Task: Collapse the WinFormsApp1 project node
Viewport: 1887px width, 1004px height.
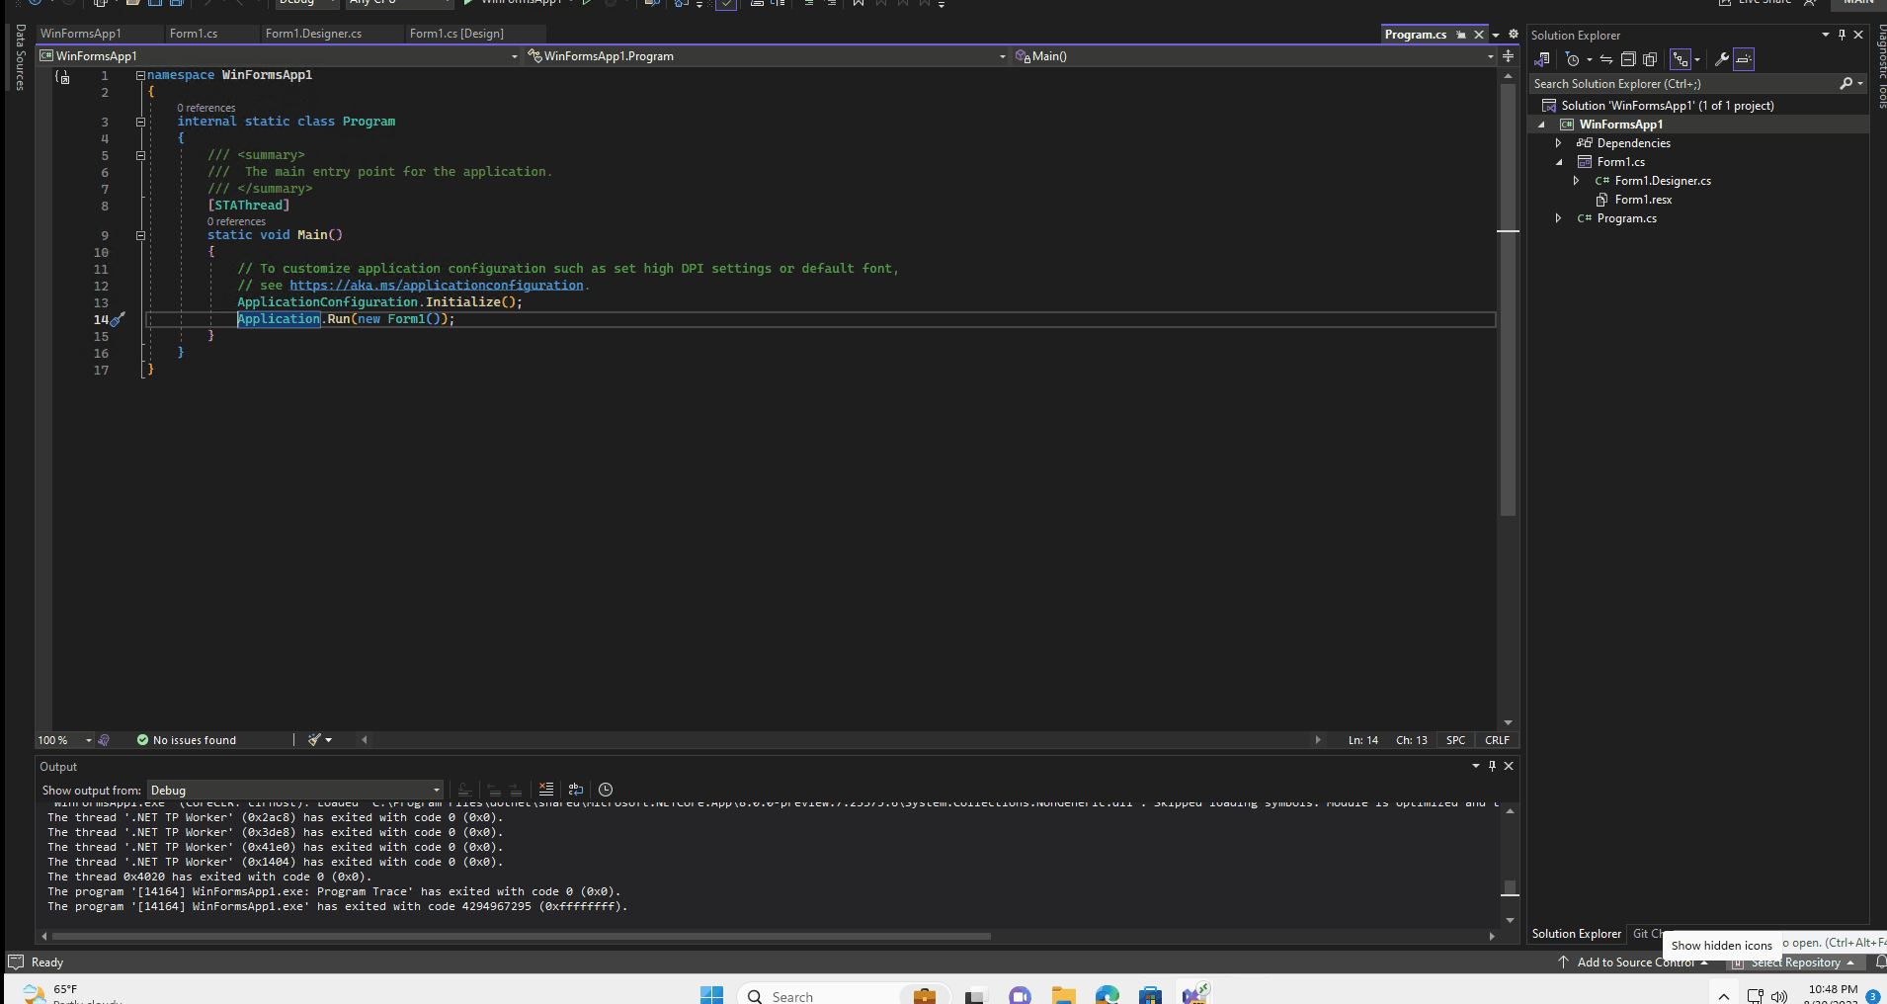Action: coord(1541,125)
